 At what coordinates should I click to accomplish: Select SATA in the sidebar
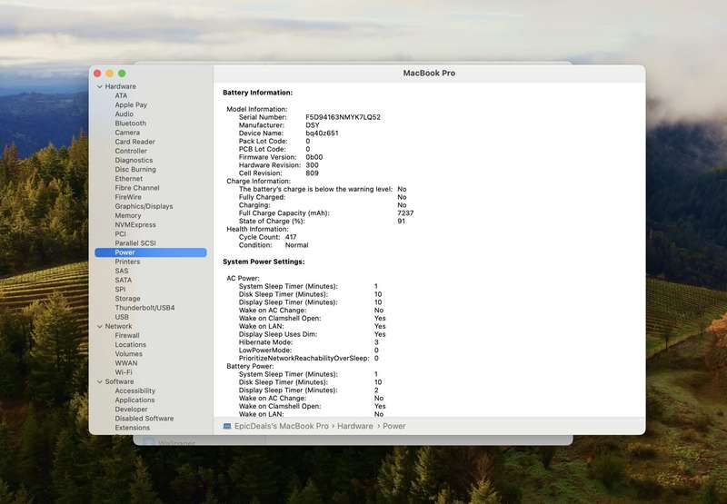point(124,281)
